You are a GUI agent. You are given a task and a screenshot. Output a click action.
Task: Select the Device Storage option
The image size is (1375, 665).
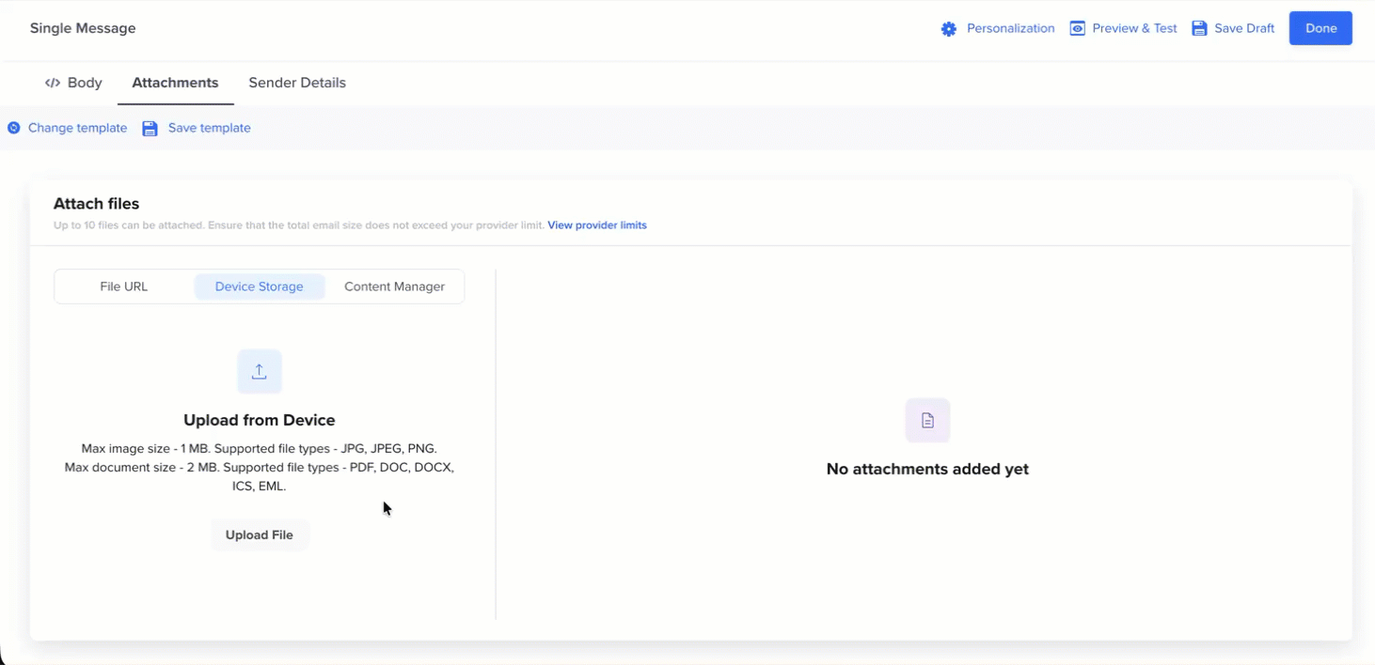point(260,286)
